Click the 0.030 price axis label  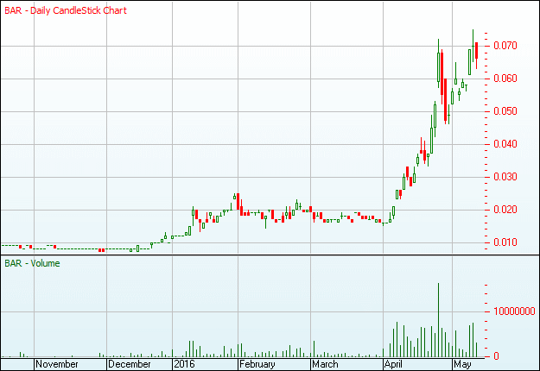point(505,177)
